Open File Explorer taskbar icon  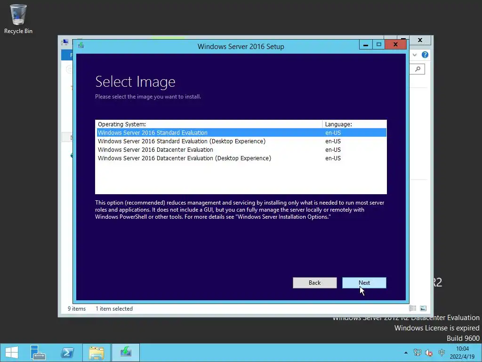coord(96,353)
